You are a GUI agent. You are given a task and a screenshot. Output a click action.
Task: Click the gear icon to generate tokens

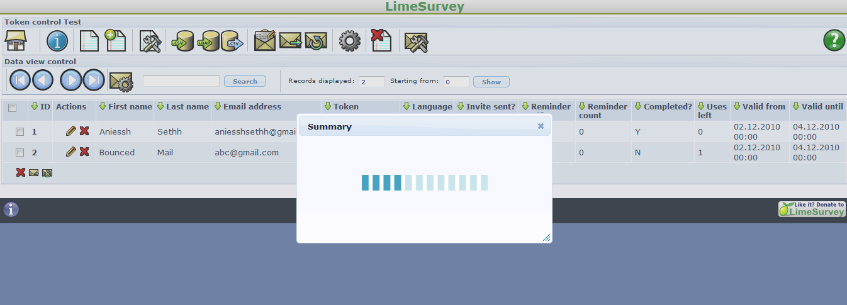coord(350,42)
